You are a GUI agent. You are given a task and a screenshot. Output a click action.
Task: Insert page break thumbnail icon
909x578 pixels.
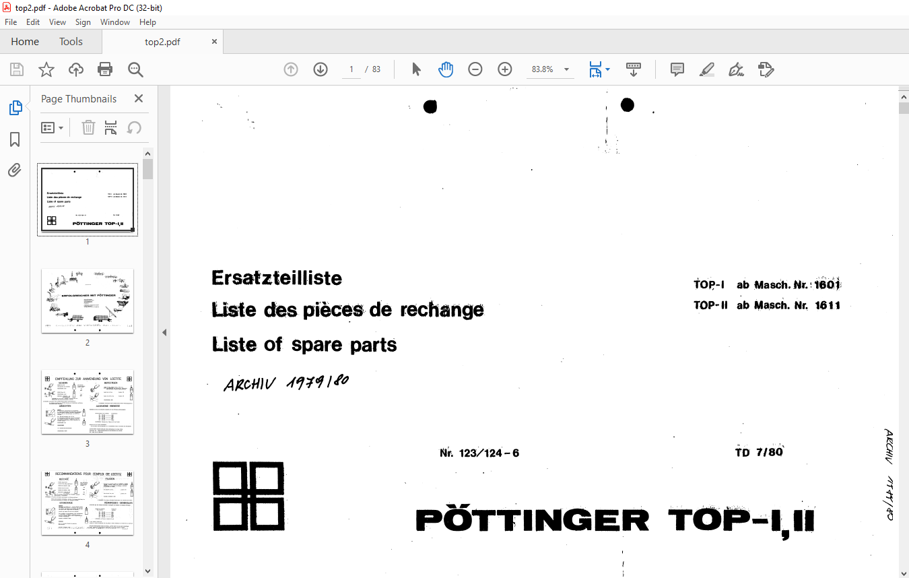coord(111,127)
